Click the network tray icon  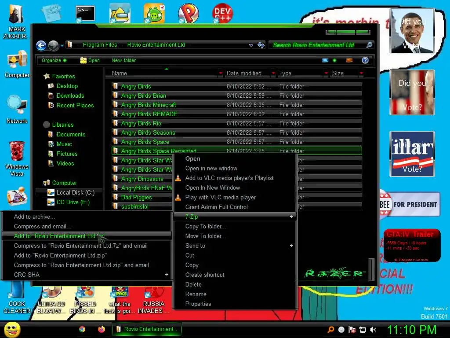pyautogui.click(x=363, y=330)
